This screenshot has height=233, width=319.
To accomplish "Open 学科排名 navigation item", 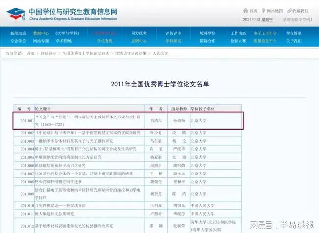I will 173,41.
